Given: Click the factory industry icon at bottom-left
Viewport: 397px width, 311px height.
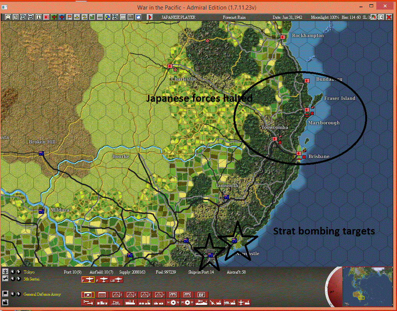Looking at the screenshot, I should point(5,302).
